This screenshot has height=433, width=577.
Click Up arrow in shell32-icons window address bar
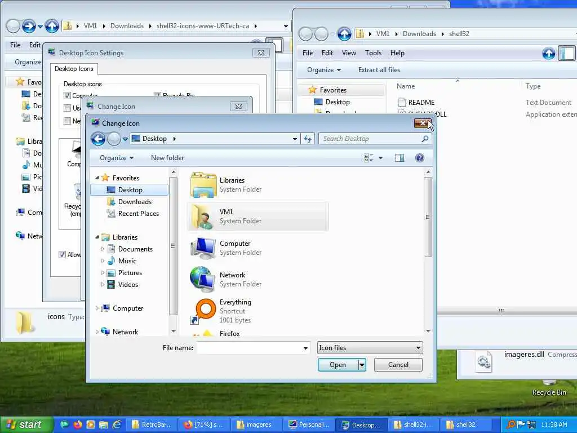52,26
